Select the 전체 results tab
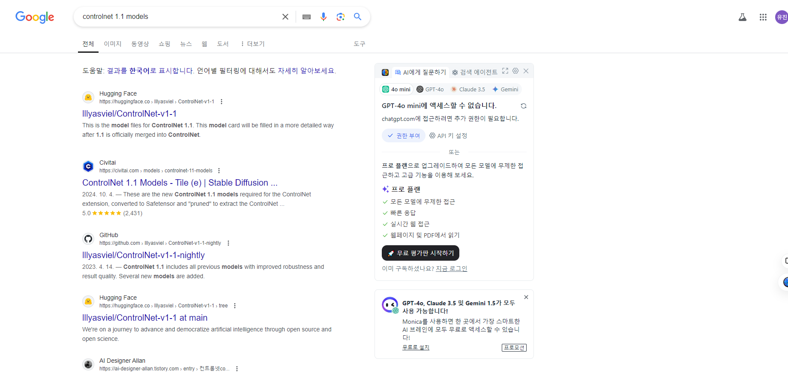 pyautogui.click(x=88, y=44)
